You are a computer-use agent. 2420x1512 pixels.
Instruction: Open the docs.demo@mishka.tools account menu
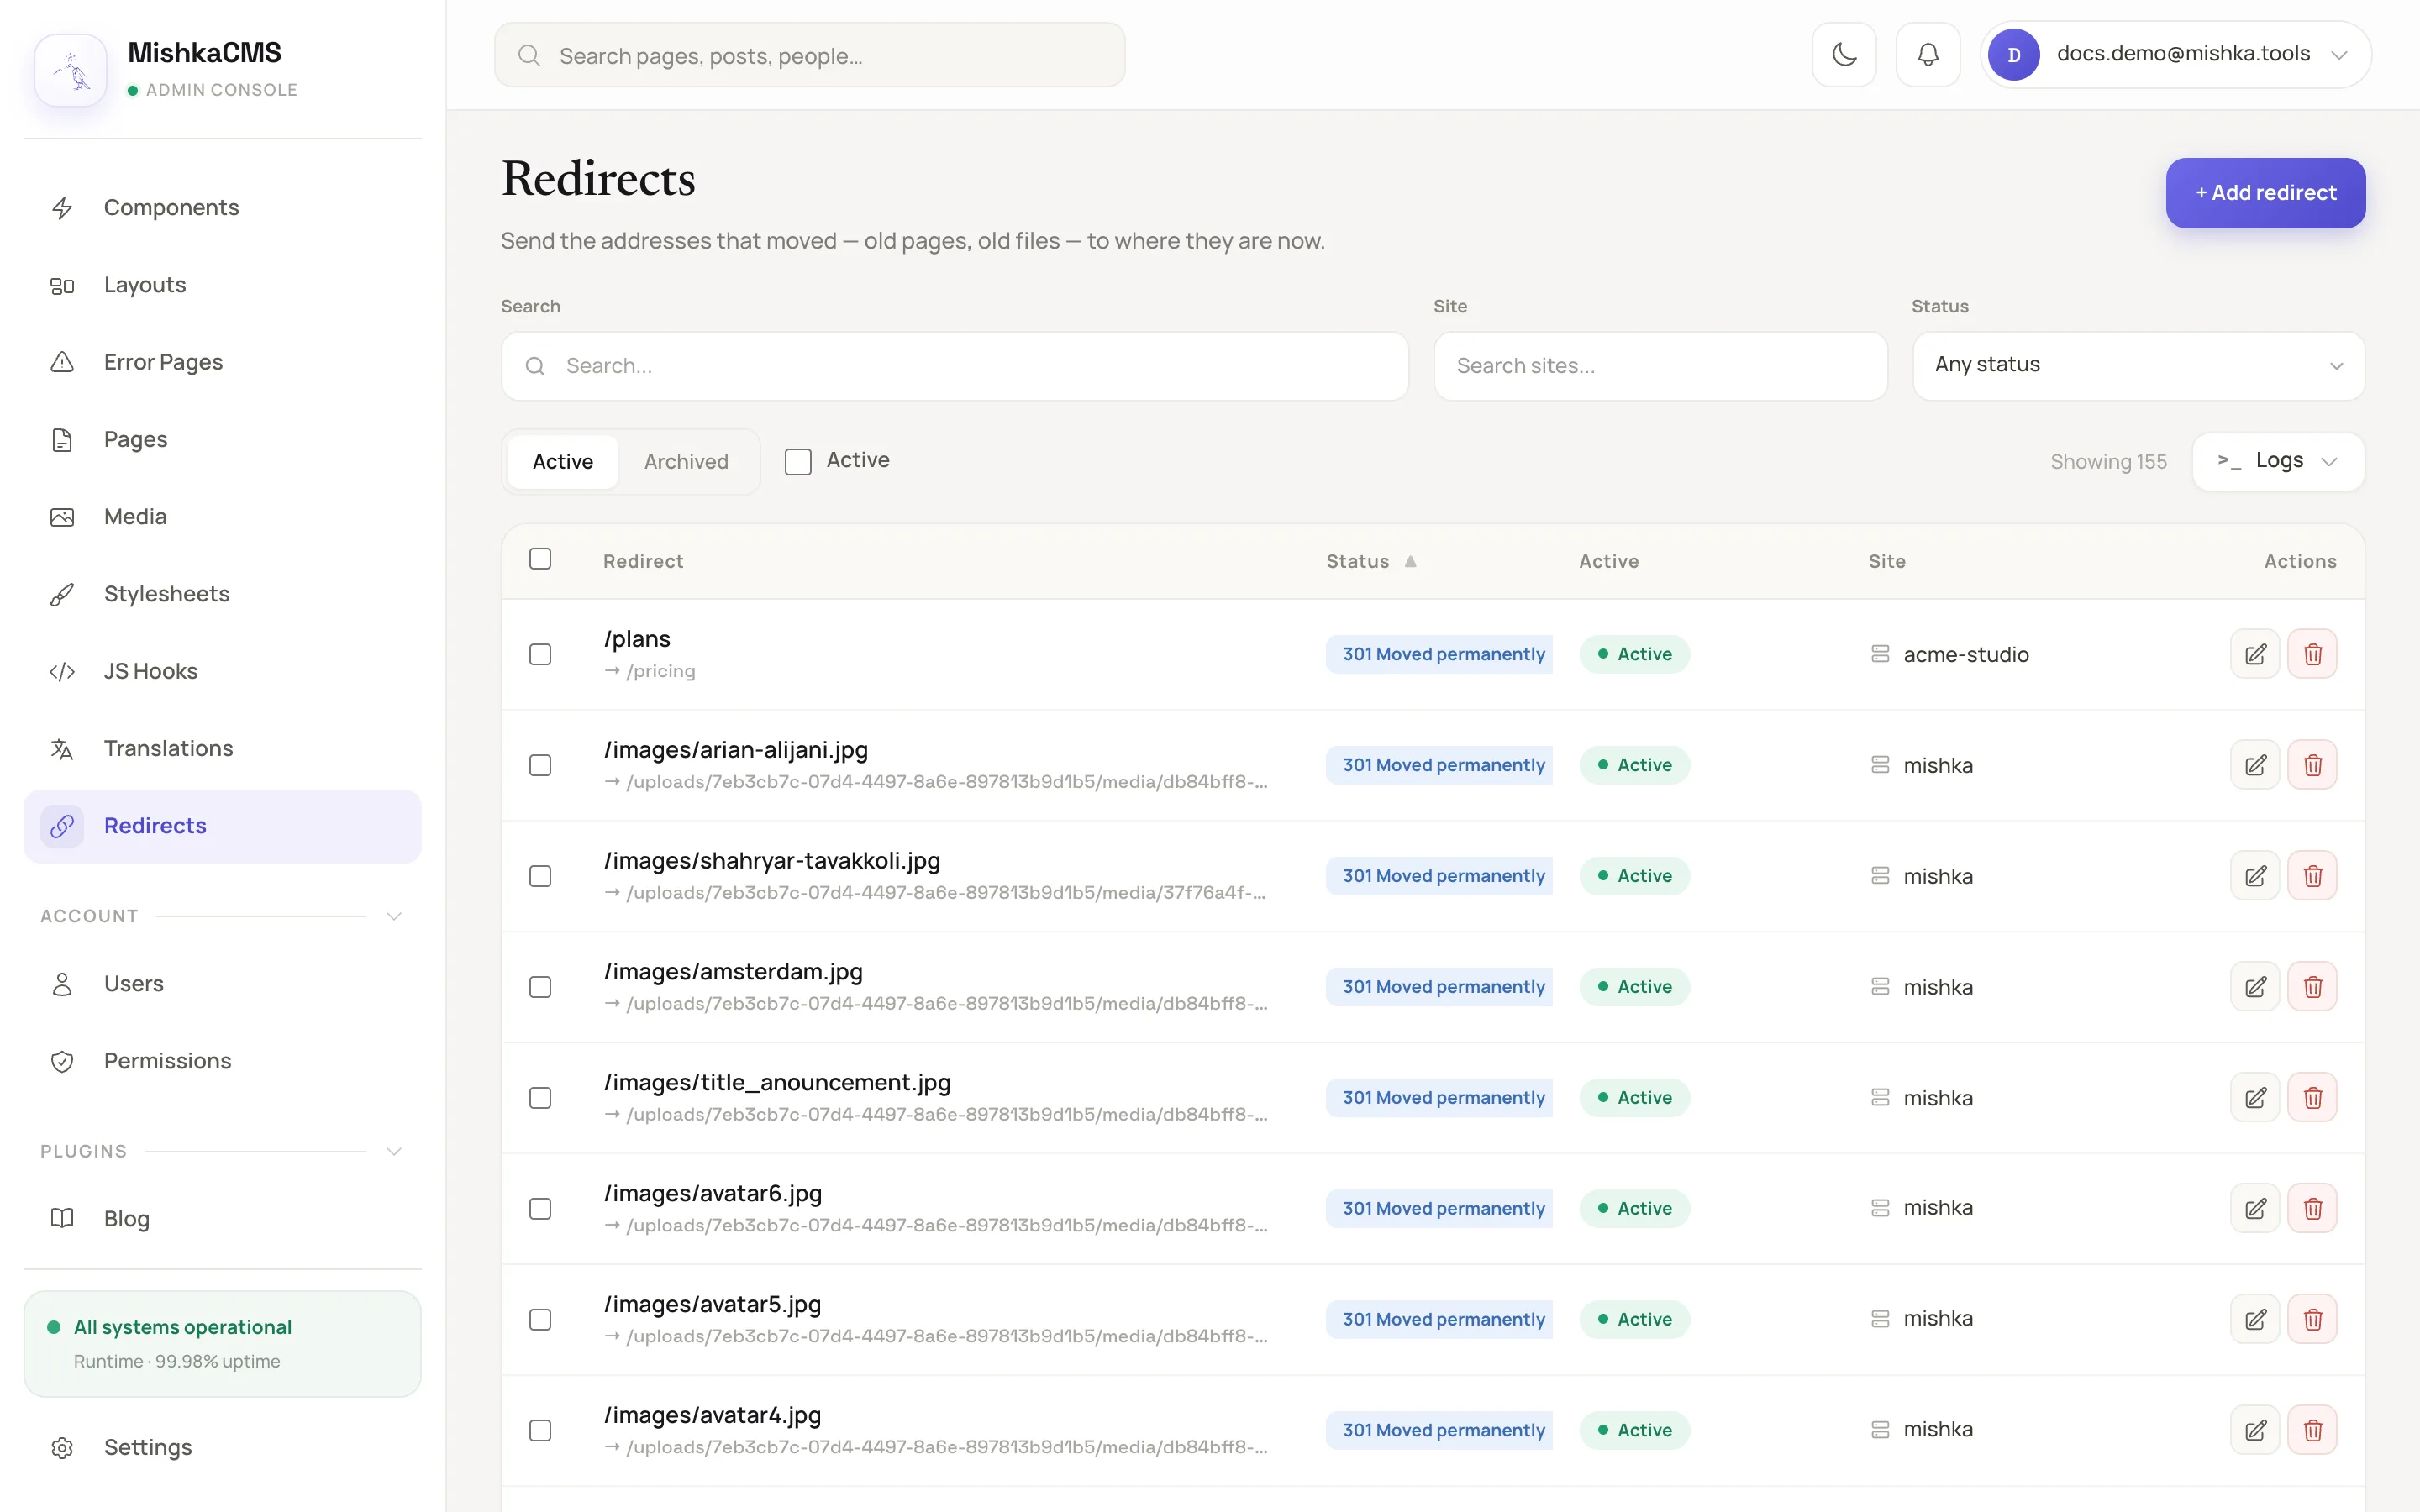coord(2176,55)
